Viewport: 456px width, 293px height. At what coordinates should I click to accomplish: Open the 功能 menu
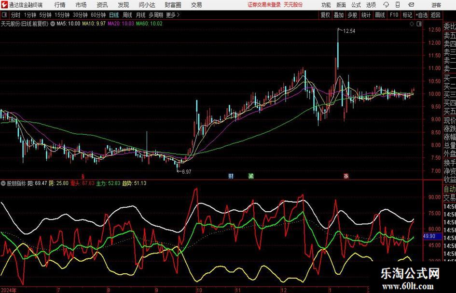pos(326,5)
